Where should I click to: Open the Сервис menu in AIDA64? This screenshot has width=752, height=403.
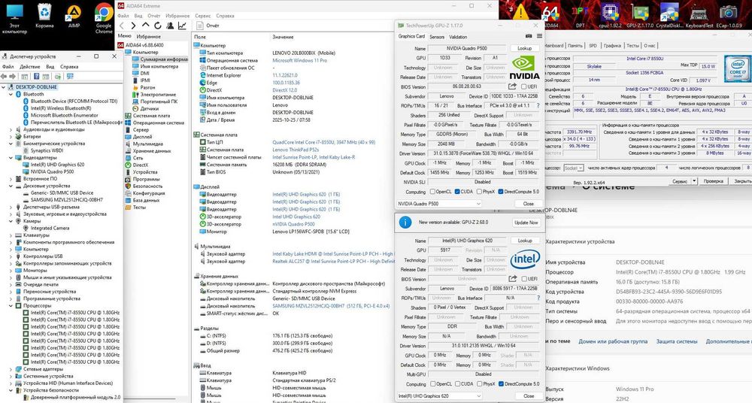(x=202, y=14)
